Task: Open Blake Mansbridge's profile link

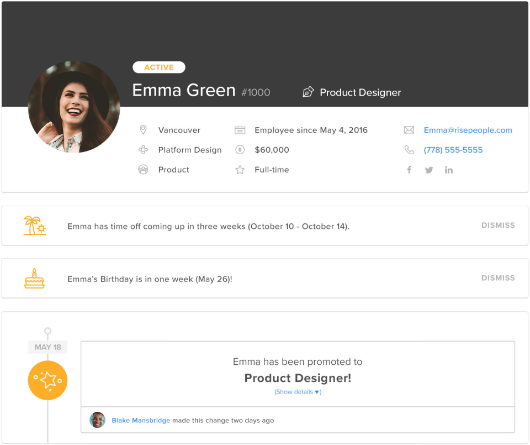Action: coord(141,420)
